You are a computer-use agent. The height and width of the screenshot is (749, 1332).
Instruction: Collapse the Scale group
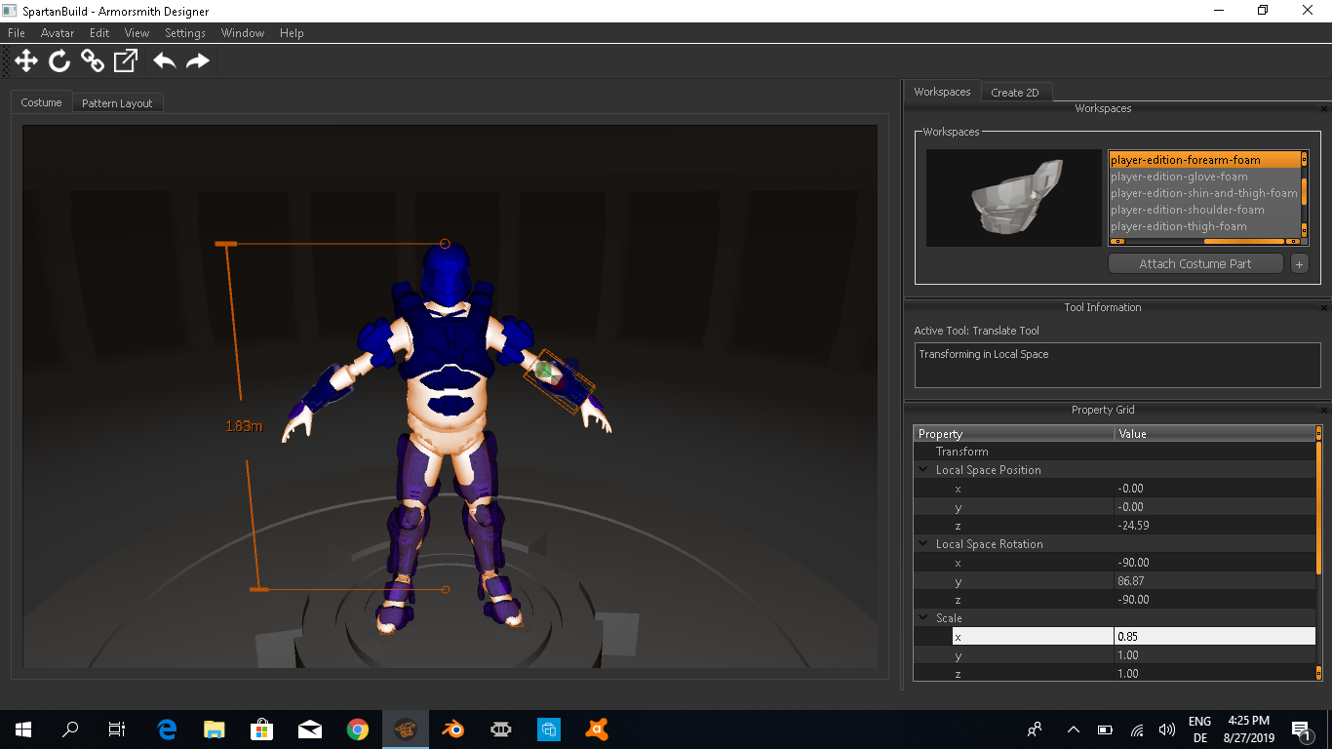coord(923,618)
